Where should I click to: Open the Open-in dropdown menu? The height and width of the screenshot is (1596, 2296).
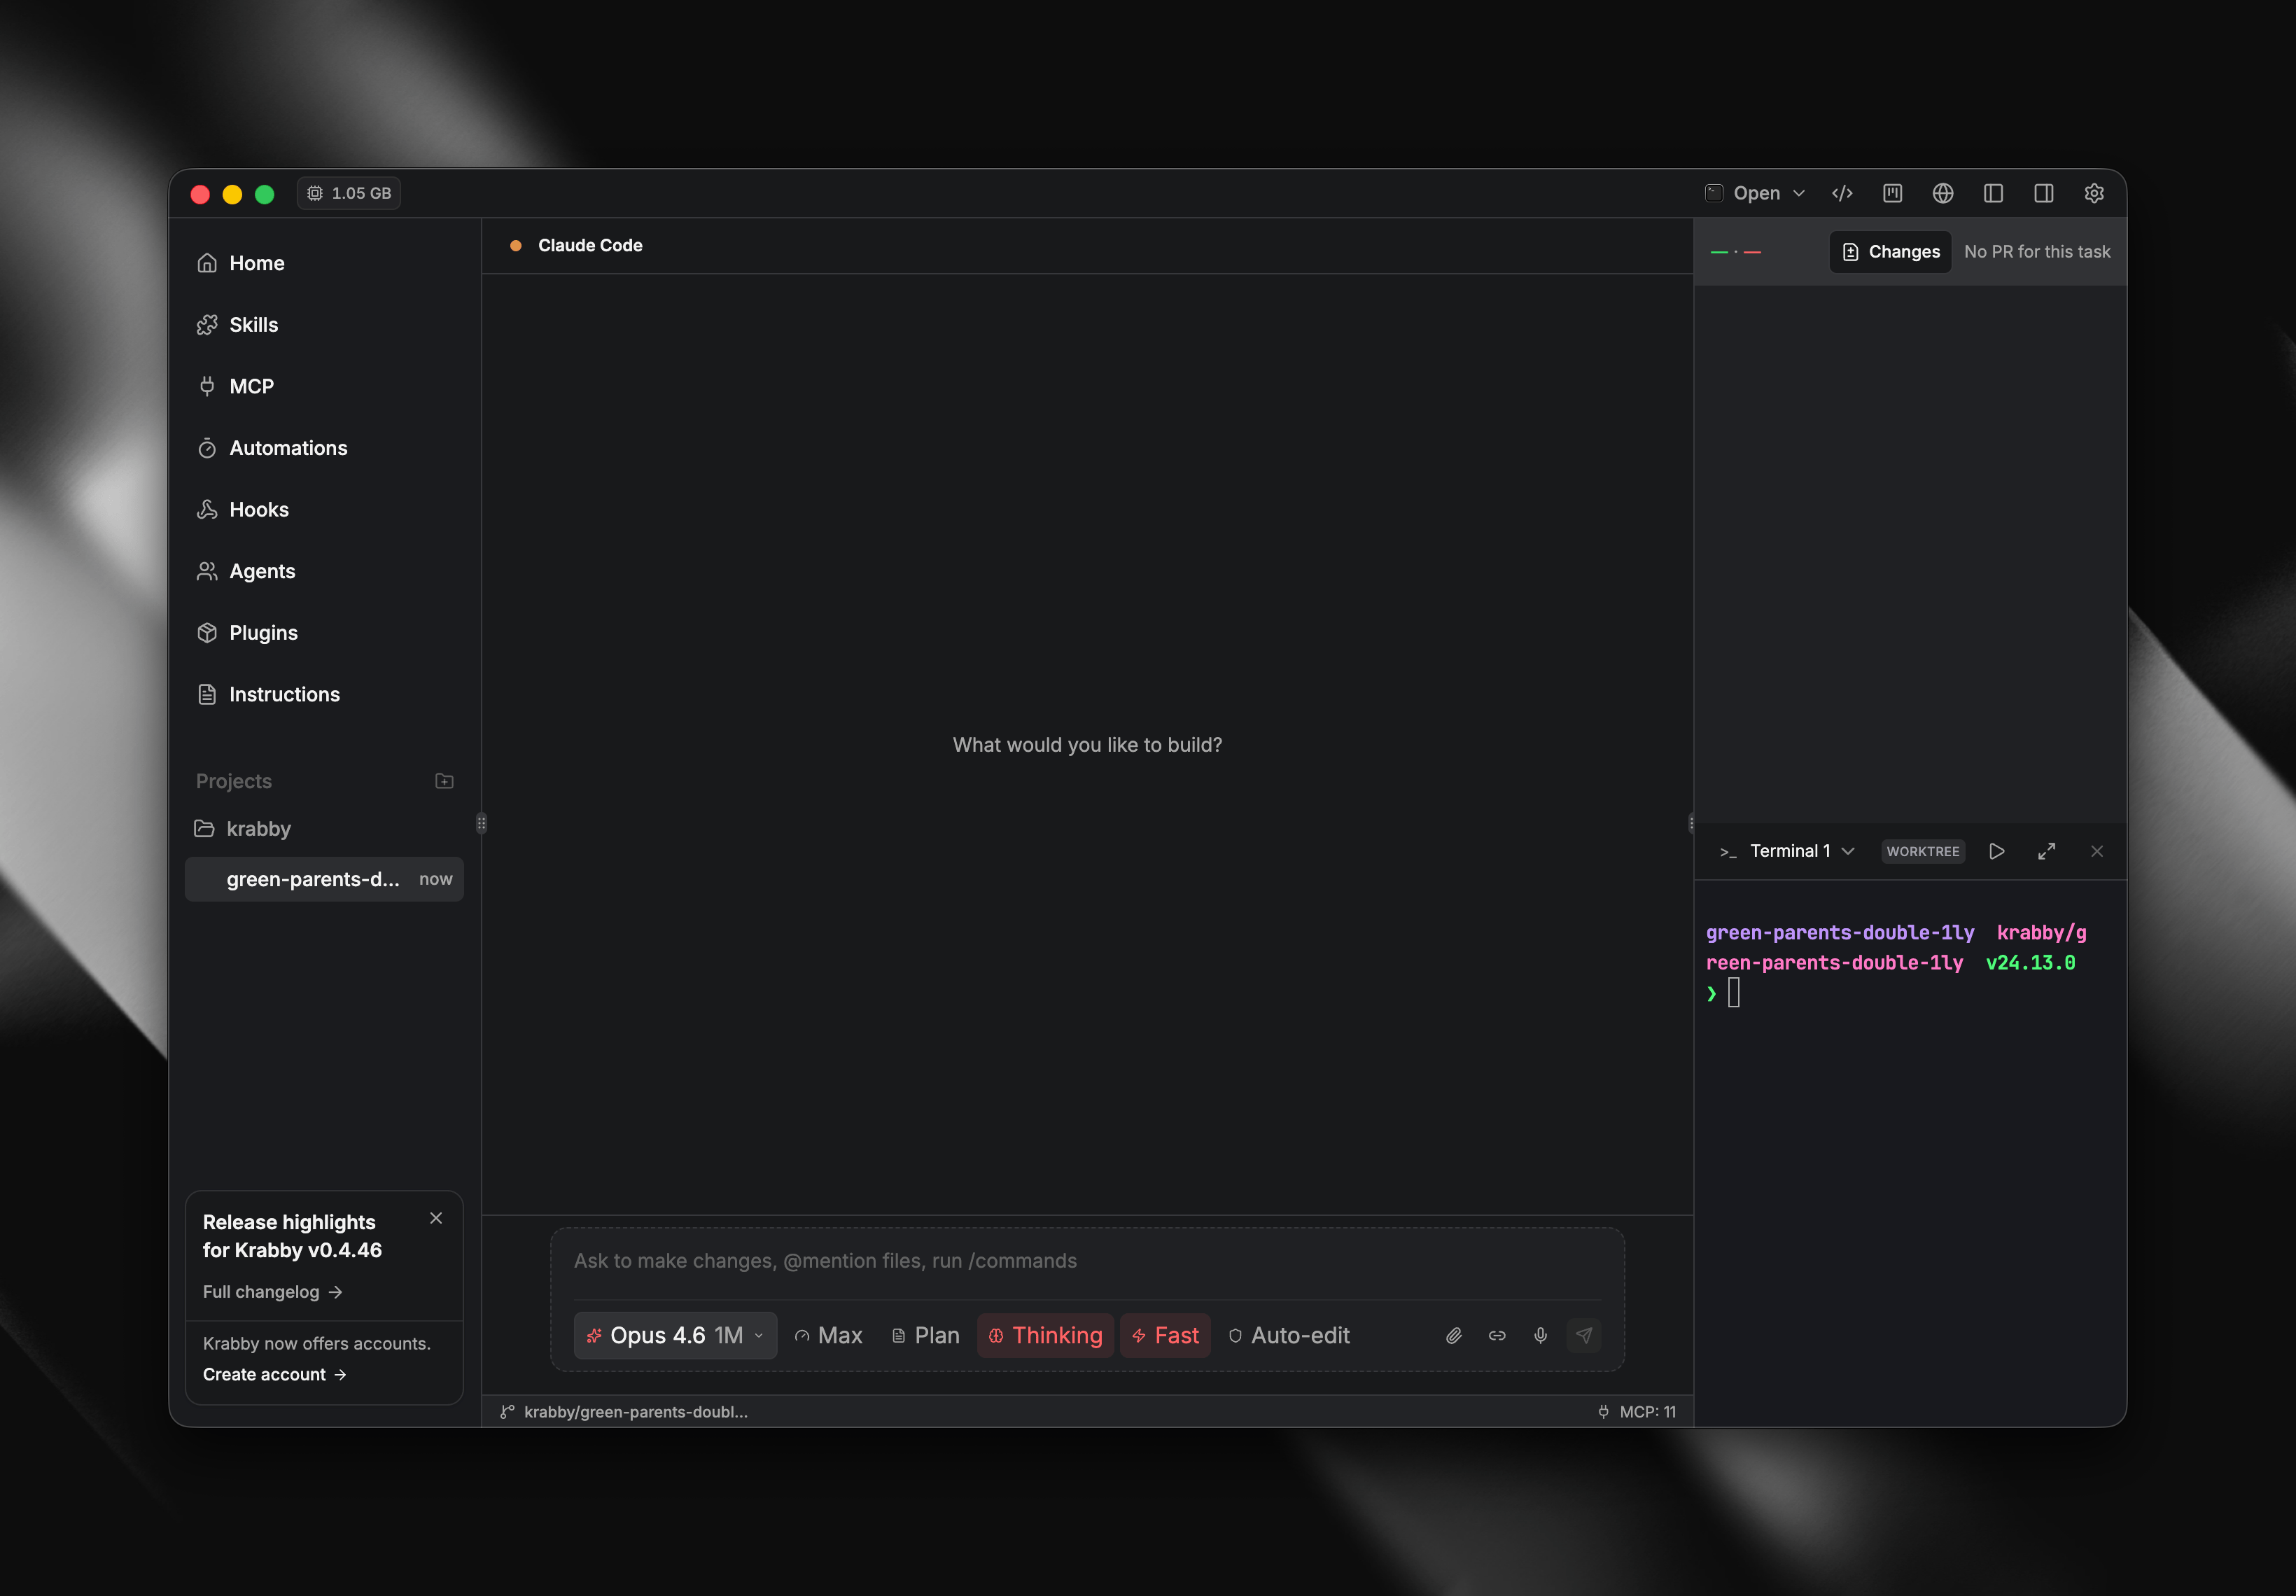[1756, 193]
